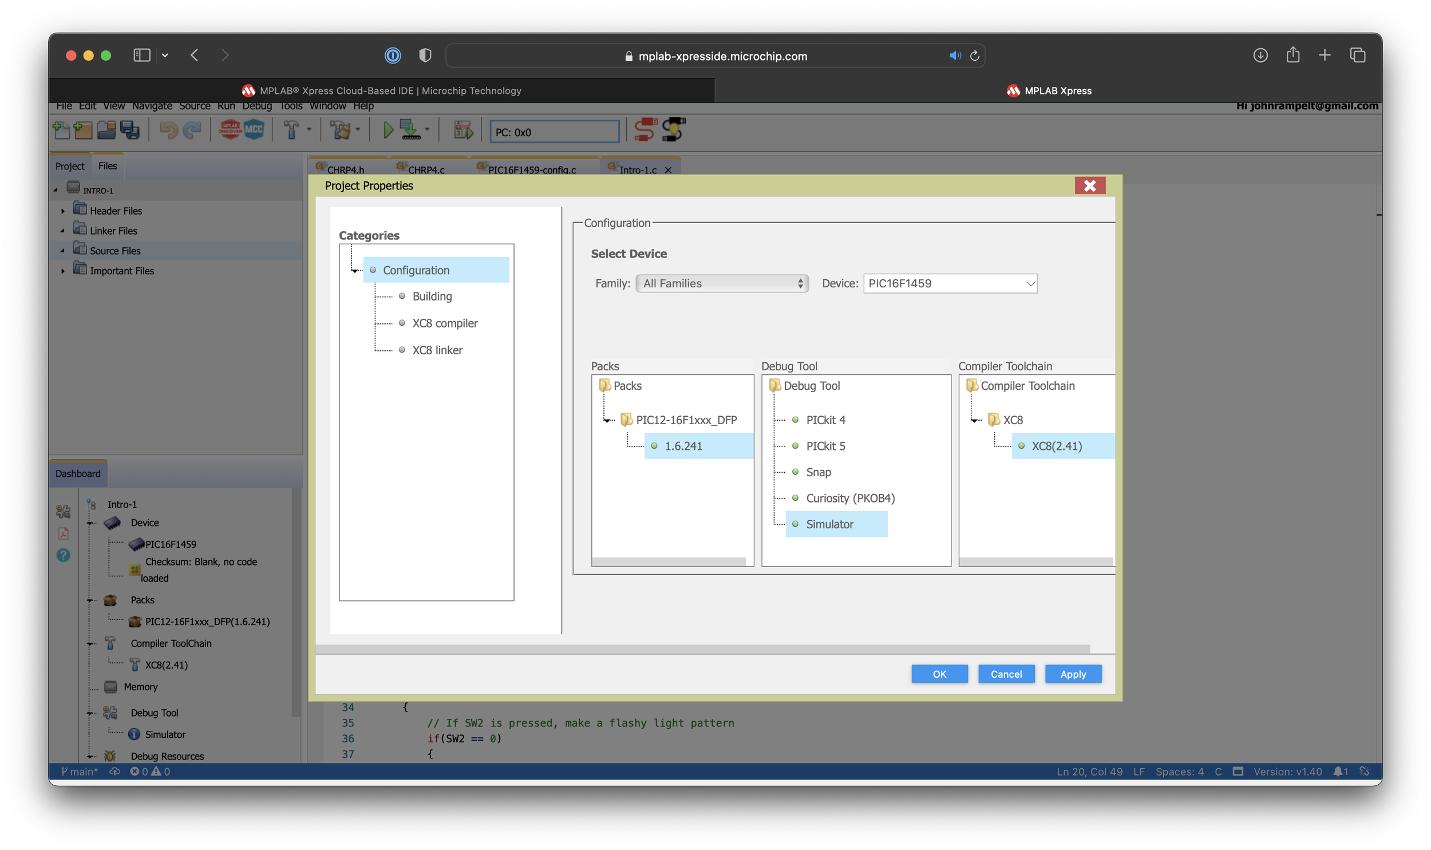The image size is (1431, 850).
Task: Click Cancel in Project Properties
Action: (1006, 674)
